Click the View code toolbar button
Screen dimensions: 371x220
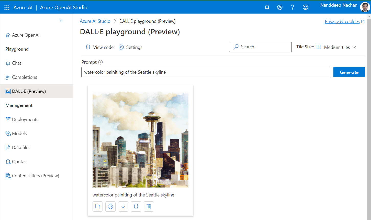click(100, 47)
